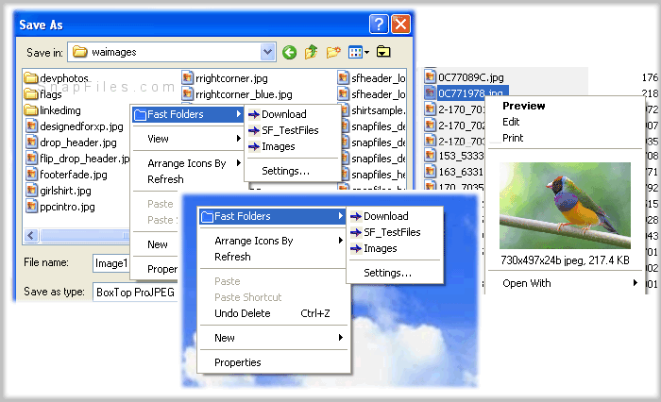The height and width of the screenshot is (402, 661).
Task: Choose Images in desktop submenu
Action: pyautogui.click(x=395, y=248)
